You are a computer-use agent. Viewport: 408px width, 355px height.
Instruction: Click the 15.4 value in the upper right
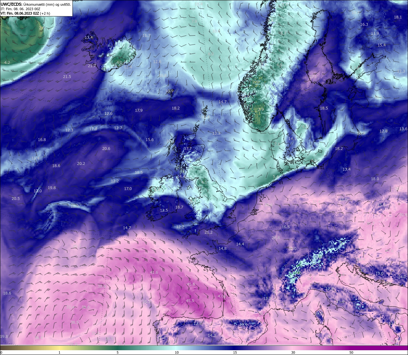tap(382, 45)
